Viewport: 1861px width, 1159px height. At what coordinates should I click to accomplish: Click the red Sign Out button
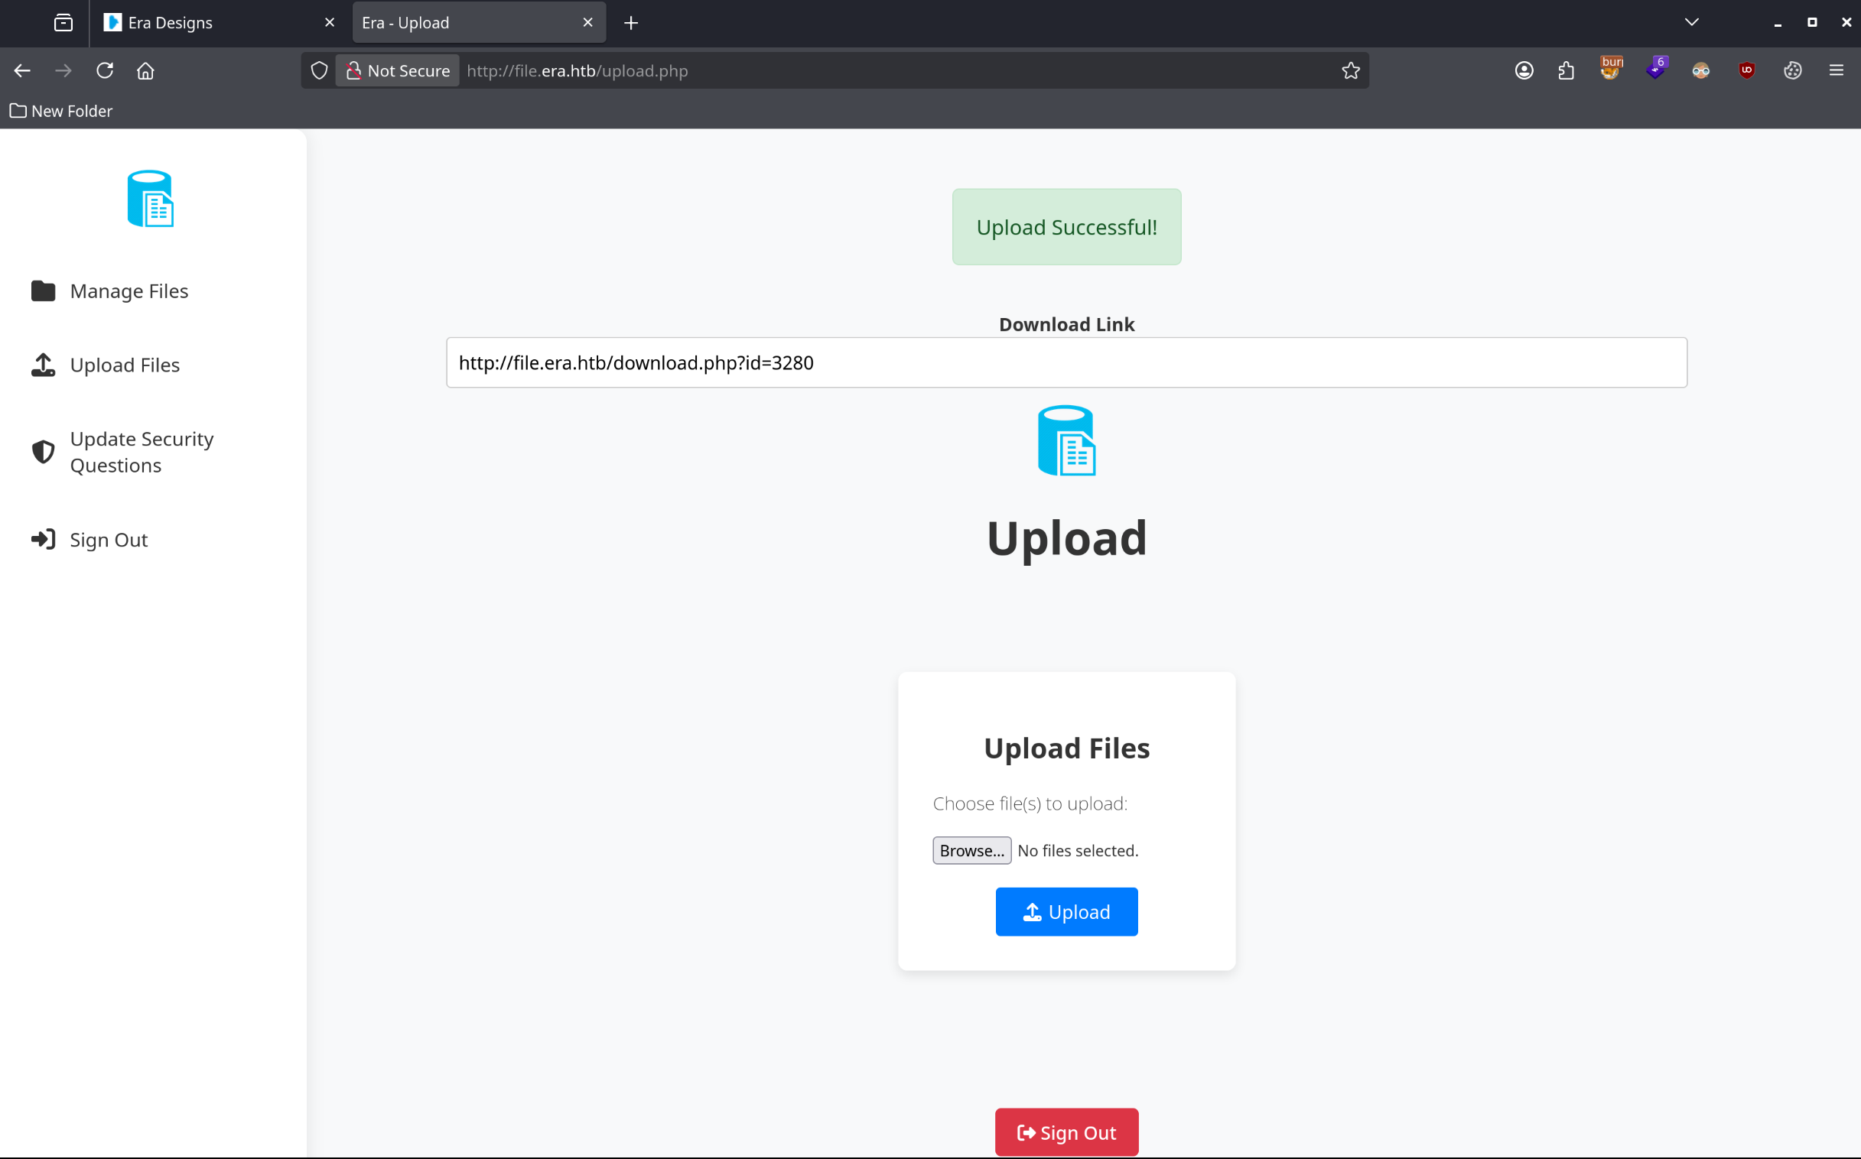click(x=1066, y=1132)
